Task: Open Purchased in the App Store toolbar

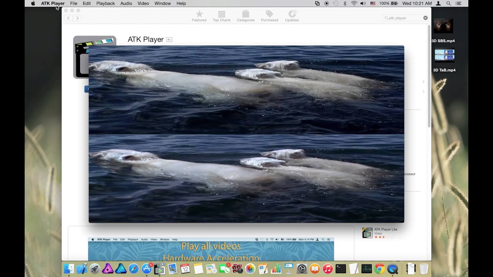Action: click(x=269, y=16)
